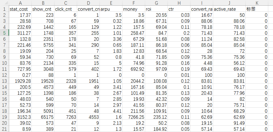This screenshot has height=132, width=273.
Task: Select convert rate cell 16.67
Action: click(202, 15)
